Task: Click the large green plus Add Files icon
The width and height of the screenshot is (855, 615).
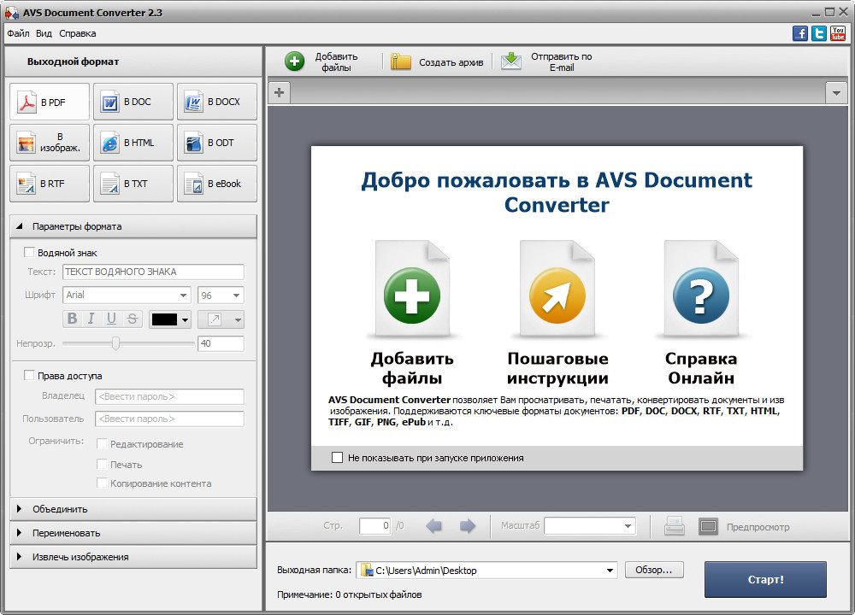Action: coord(412,296)
